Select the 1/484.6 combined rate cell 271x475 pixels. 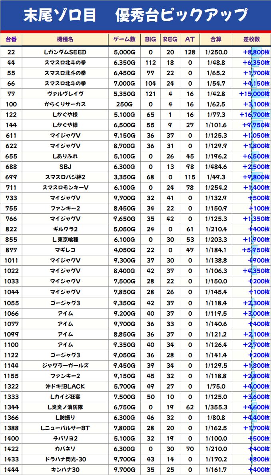point(216,166)
